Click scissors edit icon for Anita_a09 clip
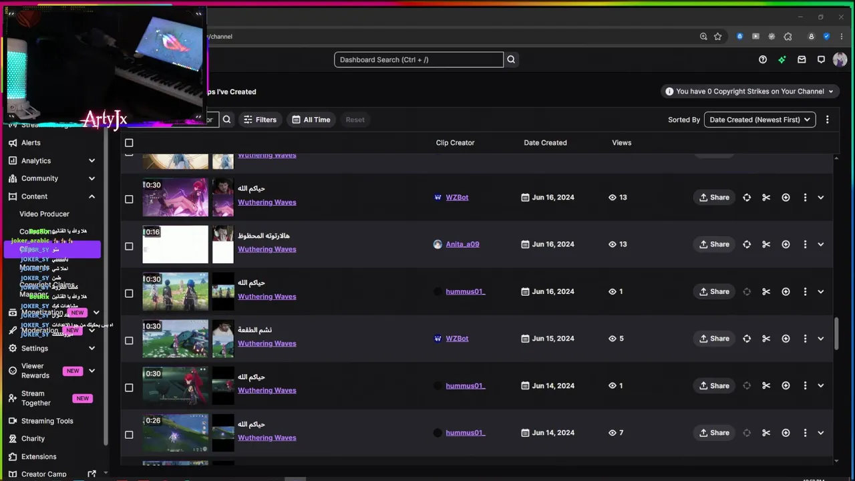855x481 pixels. [x=766, y=245]
